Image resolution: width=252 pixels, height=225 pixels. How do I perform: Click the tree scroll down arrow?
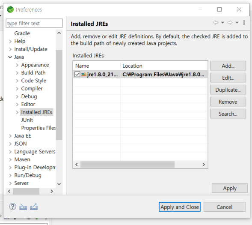point(59,184)
